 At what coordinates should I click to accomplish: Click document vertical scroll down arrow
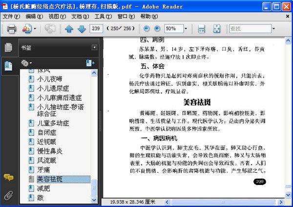288,195
